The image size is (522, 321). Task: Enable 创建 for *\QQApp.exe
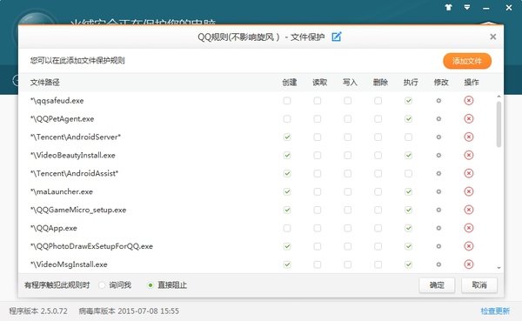tap(287, 228)
